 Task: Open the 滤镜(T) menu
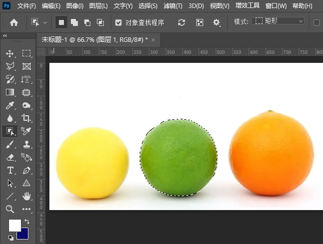pos(173,6)
